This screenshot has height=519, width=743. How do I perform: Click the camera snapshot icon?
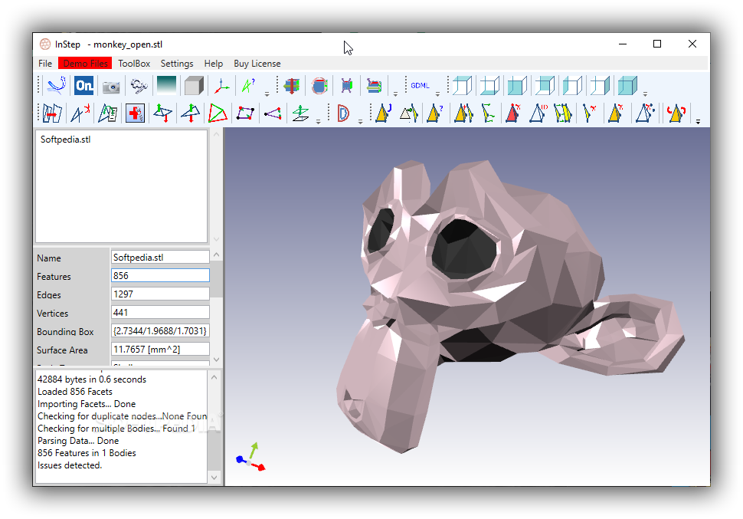(x=111, y=87)
